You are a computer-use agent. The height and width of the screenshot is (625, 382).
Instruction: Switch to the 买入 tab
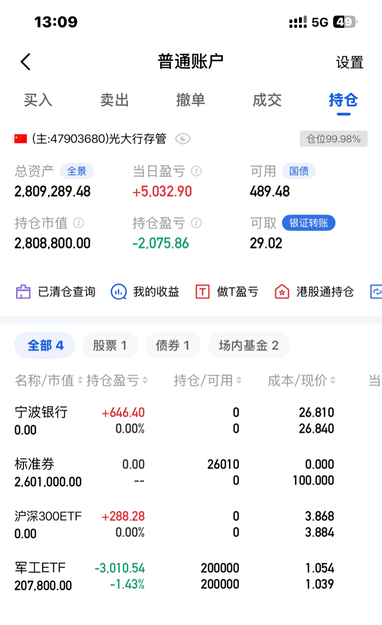pyautogui.click(x=38, y=100)
